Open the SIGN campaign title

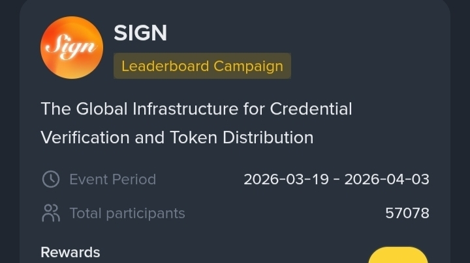[140, 33]
